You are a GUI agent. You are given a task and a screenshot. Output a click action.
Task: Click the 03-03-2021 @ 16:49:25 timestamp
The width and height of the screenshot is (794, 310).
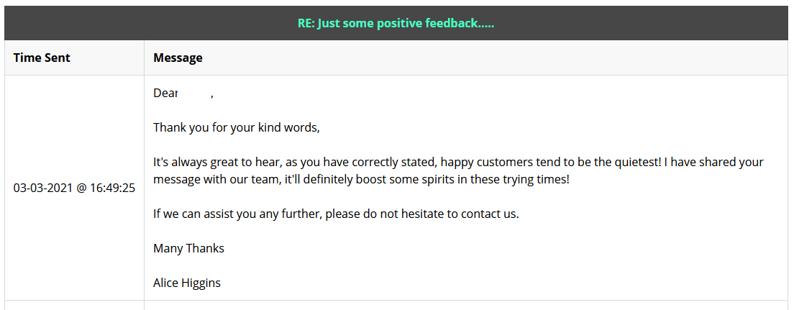75,188
